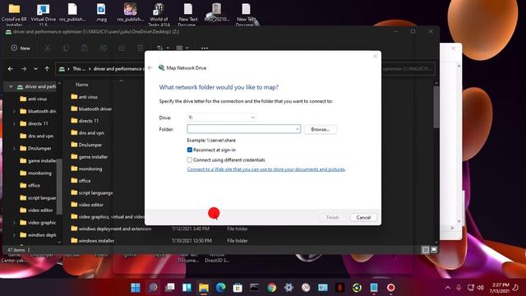Open Microsoft Edge from the taskbar
Screen dimensions: 526x296
221,288
